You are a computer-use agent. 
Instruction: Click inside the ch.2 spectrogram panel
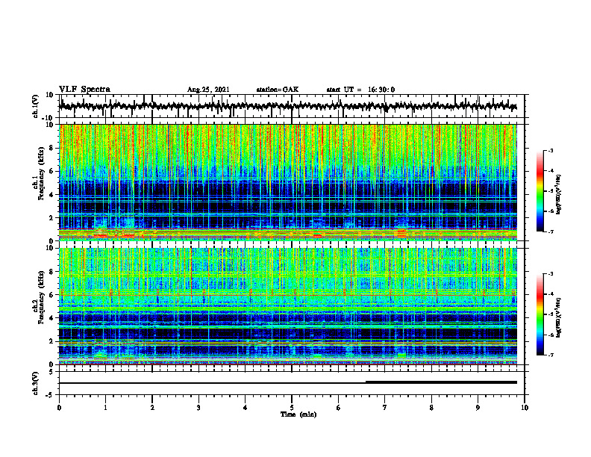(288, 306)
